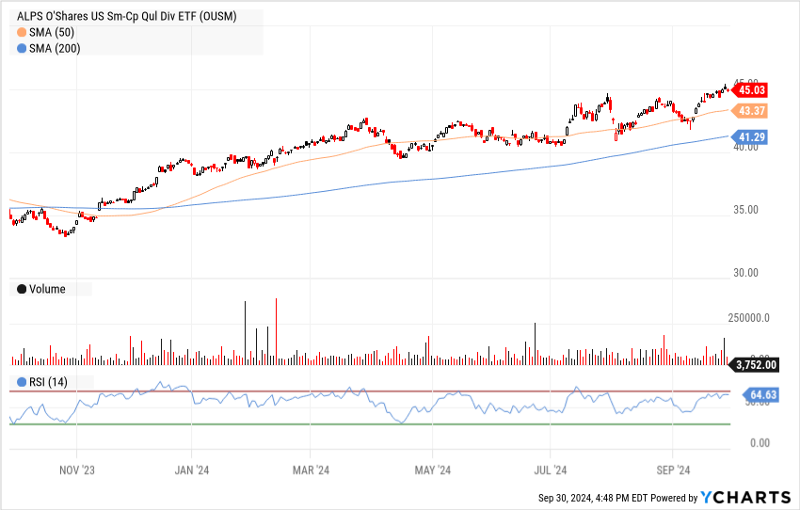This screenshot has height=510, width=800.
Task: Click the black Volume legend dot
Action: coord(22,289)
